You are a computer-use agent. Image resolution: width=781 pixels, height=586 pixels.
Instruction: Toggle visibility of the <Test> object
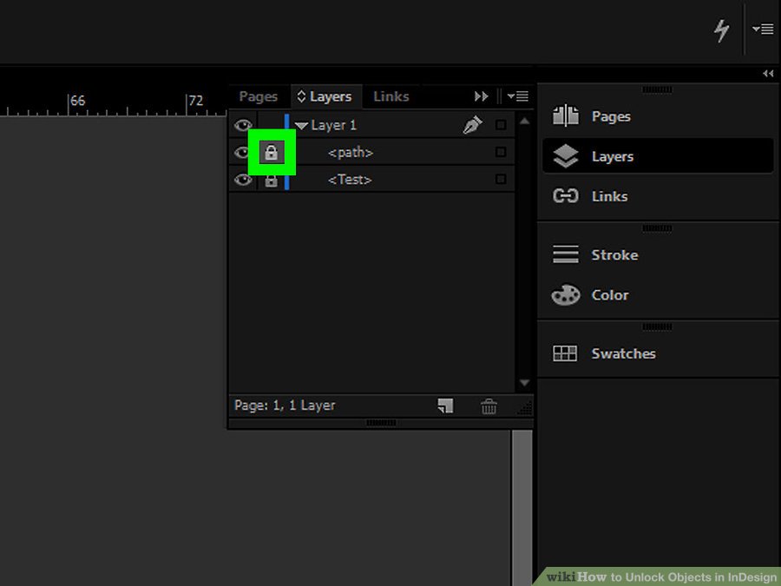pos(243,180)
